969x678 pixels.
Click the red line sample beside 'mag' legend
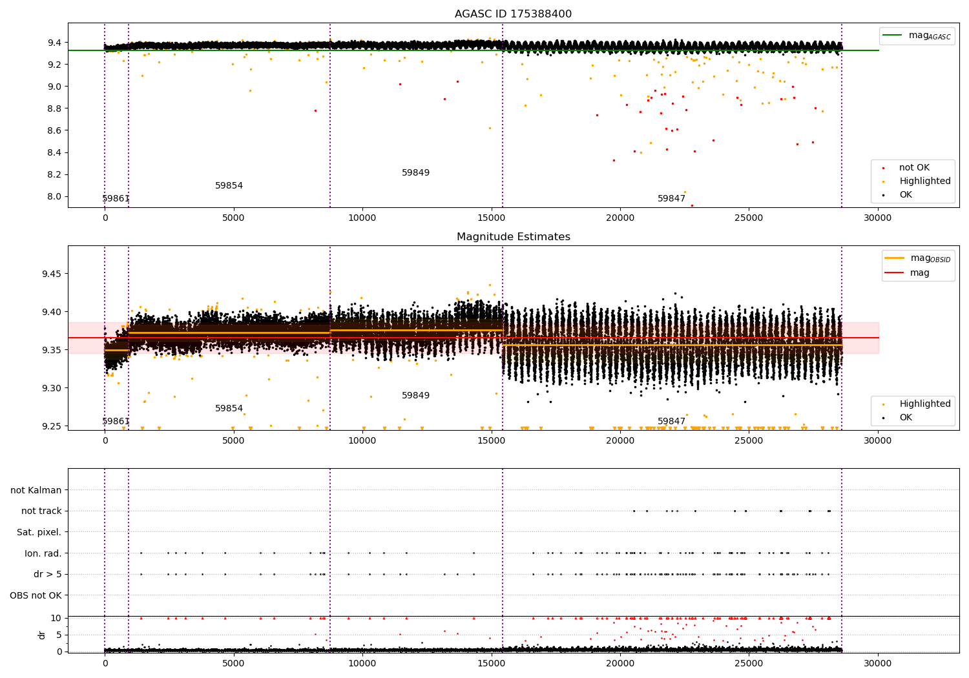(x=895, y=273)
